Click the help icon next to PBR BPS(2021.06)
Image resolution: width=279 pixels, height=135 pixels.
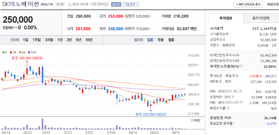[241, 102]
